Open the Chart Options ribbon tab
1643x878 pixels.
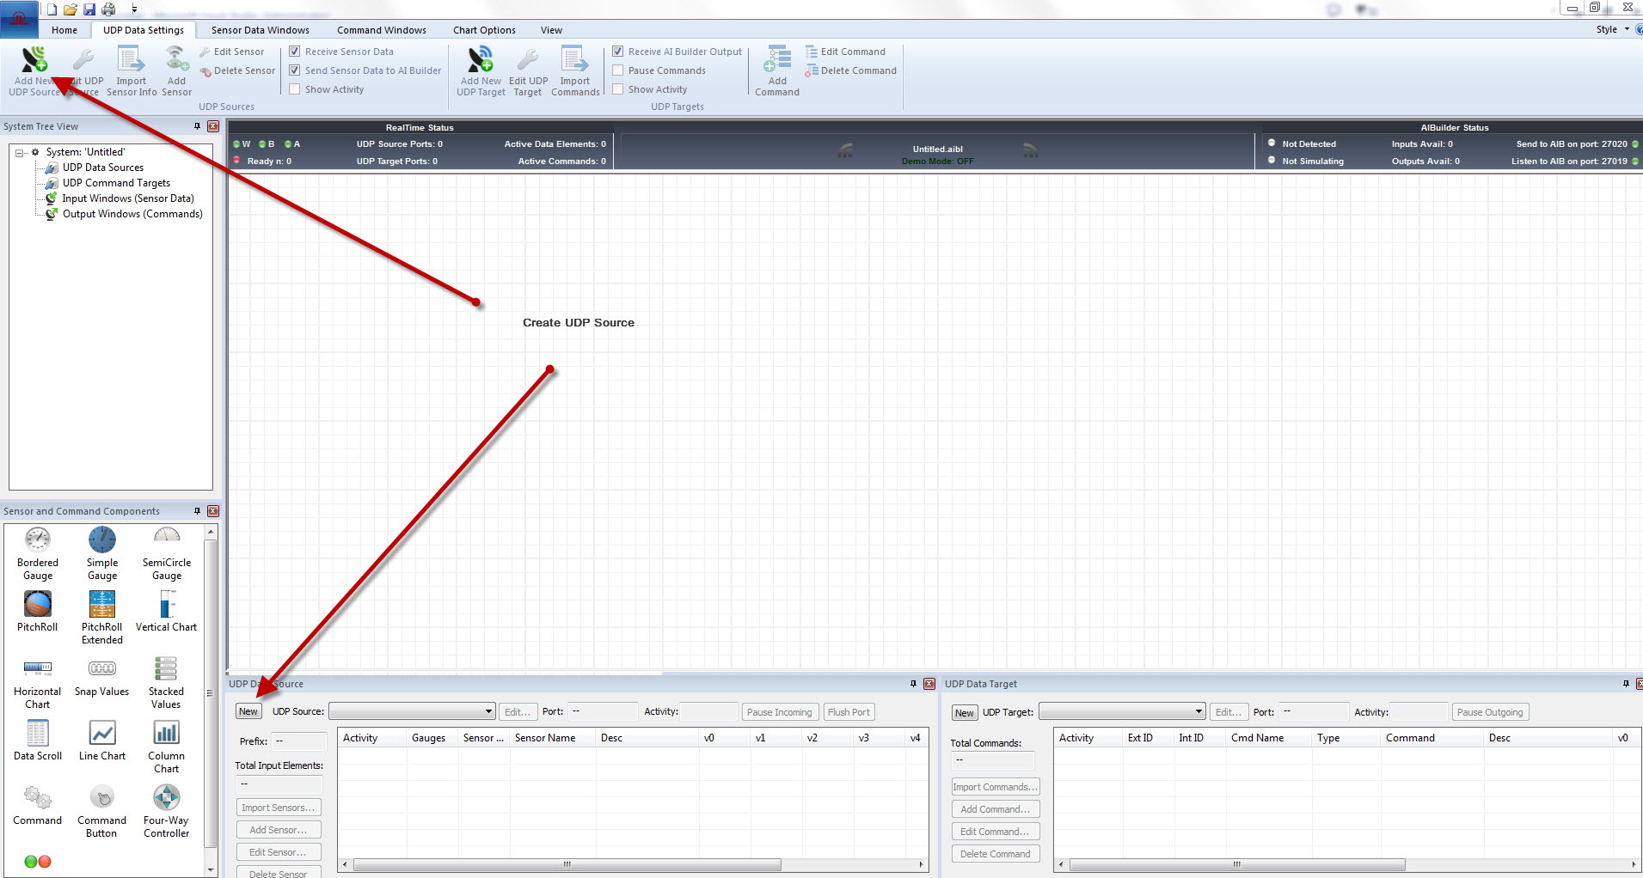pyautogui.click(x=484, y=30)
